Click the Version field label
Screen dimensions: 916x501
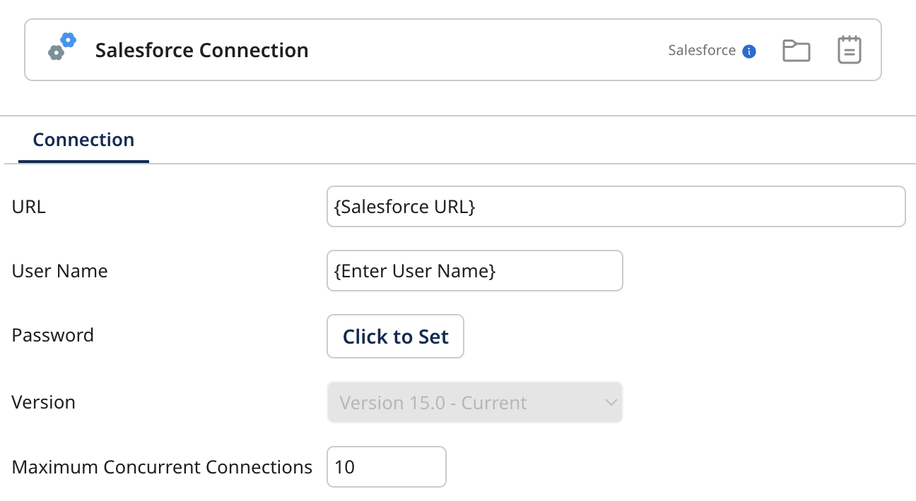[x=44, y=402]
